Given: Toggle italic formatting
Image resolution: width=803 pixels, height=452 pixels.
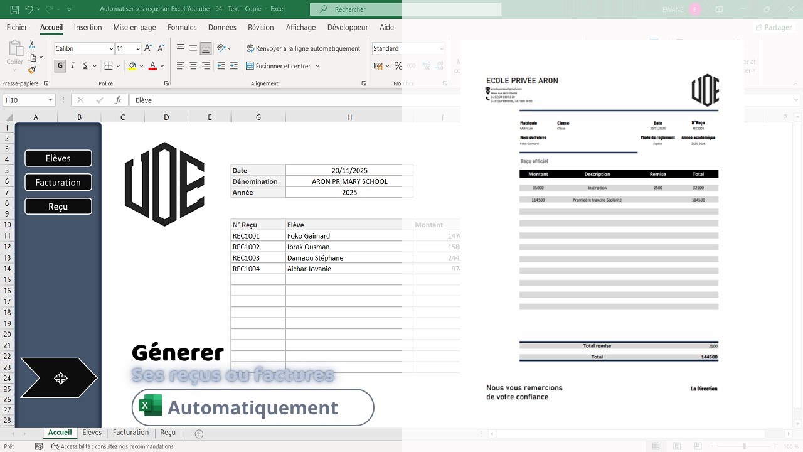Looking at the screenshot, I should point(73,66).
